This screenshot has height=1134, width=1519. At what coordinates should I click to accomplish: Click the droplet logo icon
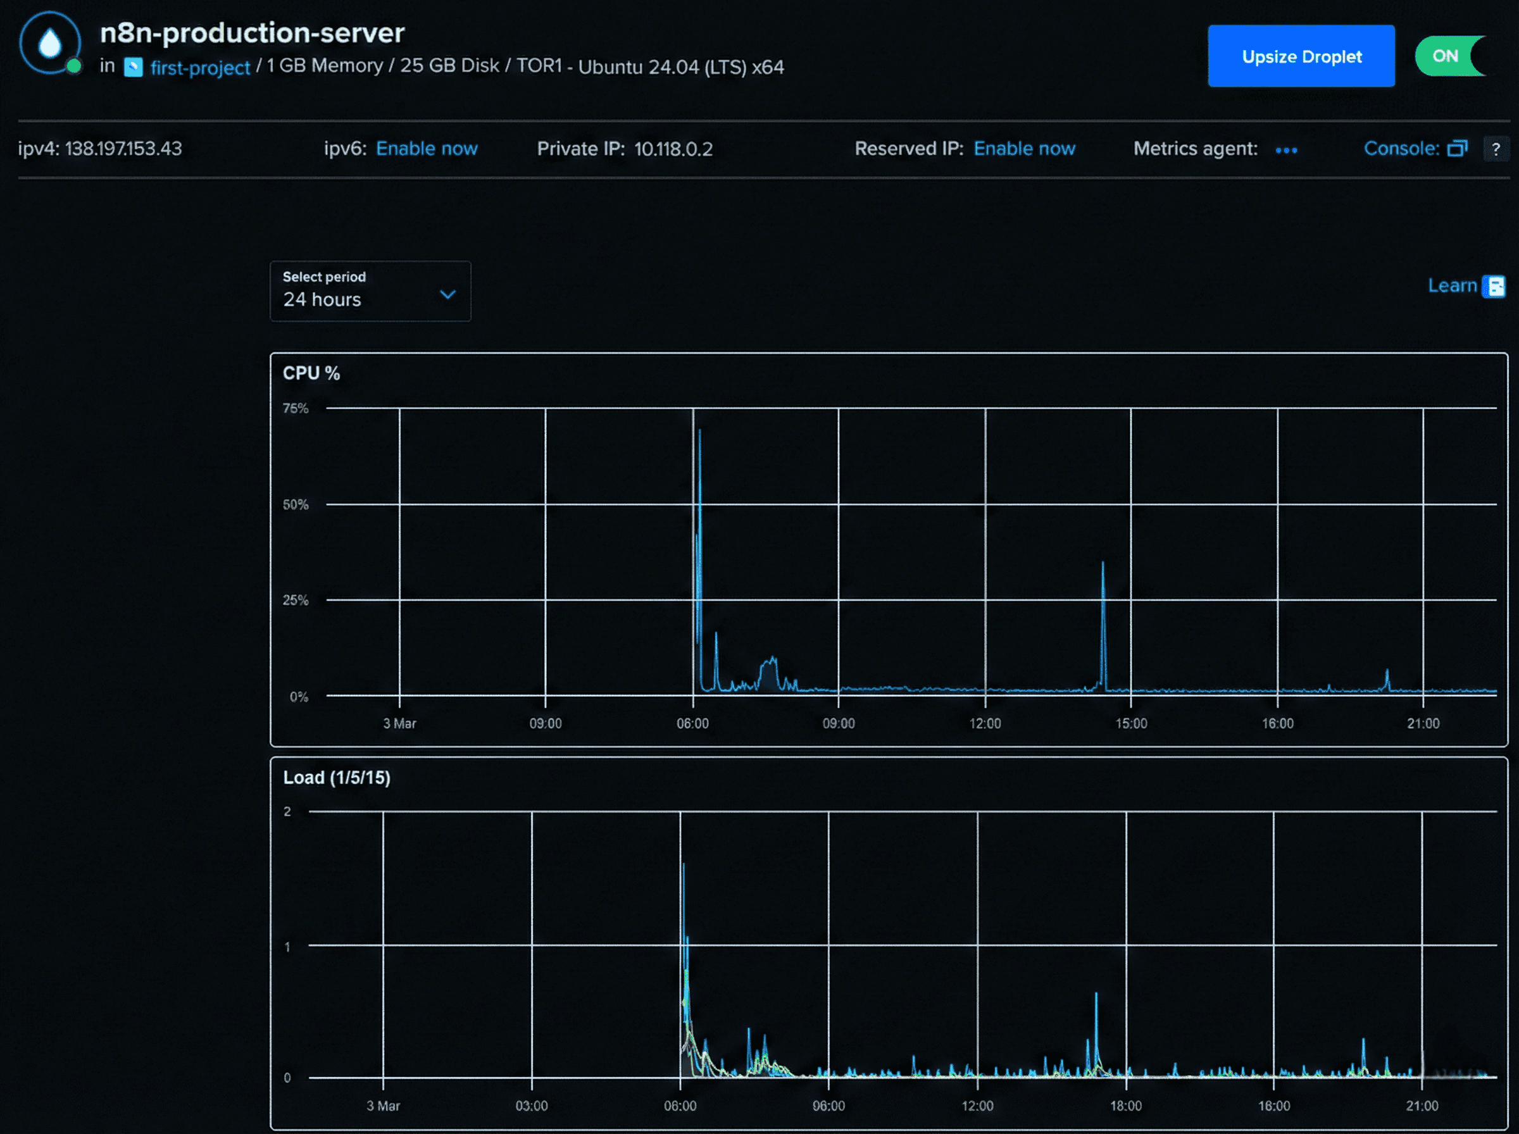coord(49,42)
